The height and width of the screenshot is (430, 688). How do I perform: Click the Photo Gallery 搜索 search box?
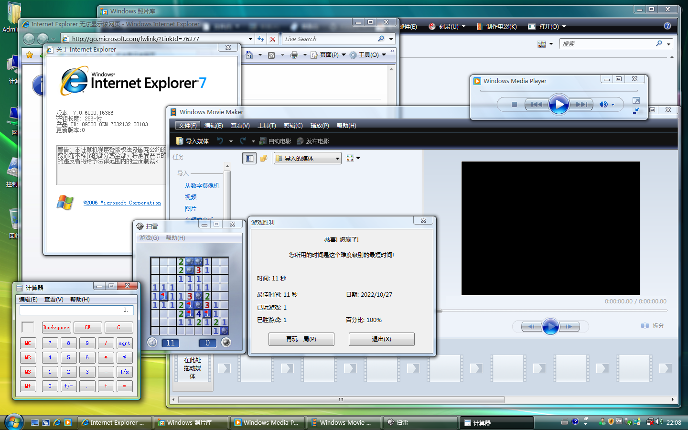608,44
